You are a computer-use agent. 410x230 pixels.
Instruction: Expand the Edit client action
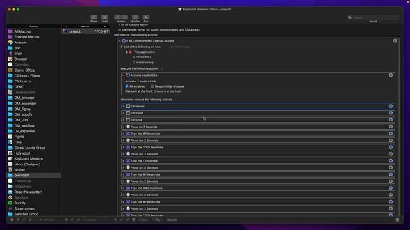[124, 113]
